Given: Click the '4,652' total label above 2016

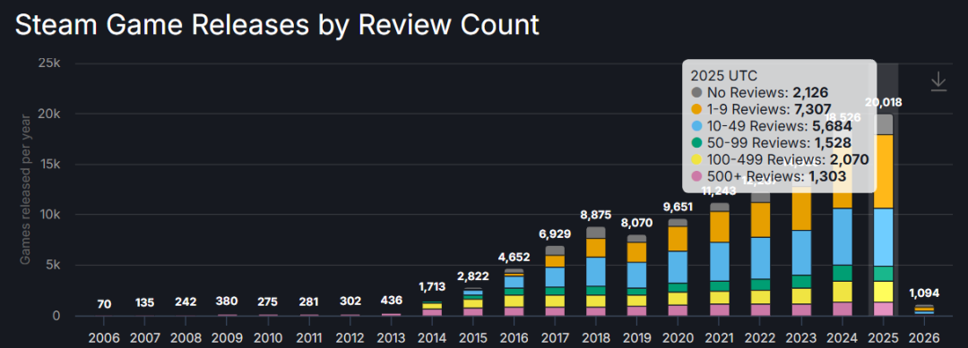Looking at the screenshot, I should click(x=514, y=258).
